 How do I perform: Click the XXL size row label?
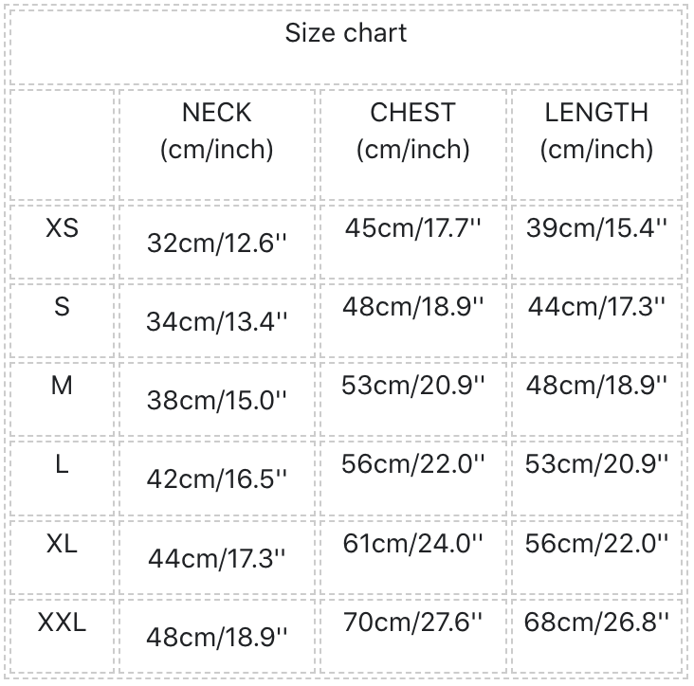coord(63,623)
